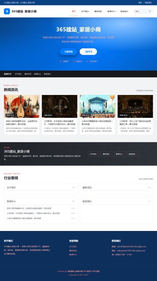
Task: Select 品牌栏目 in dark sub-navigation bar
Action: 7,74
